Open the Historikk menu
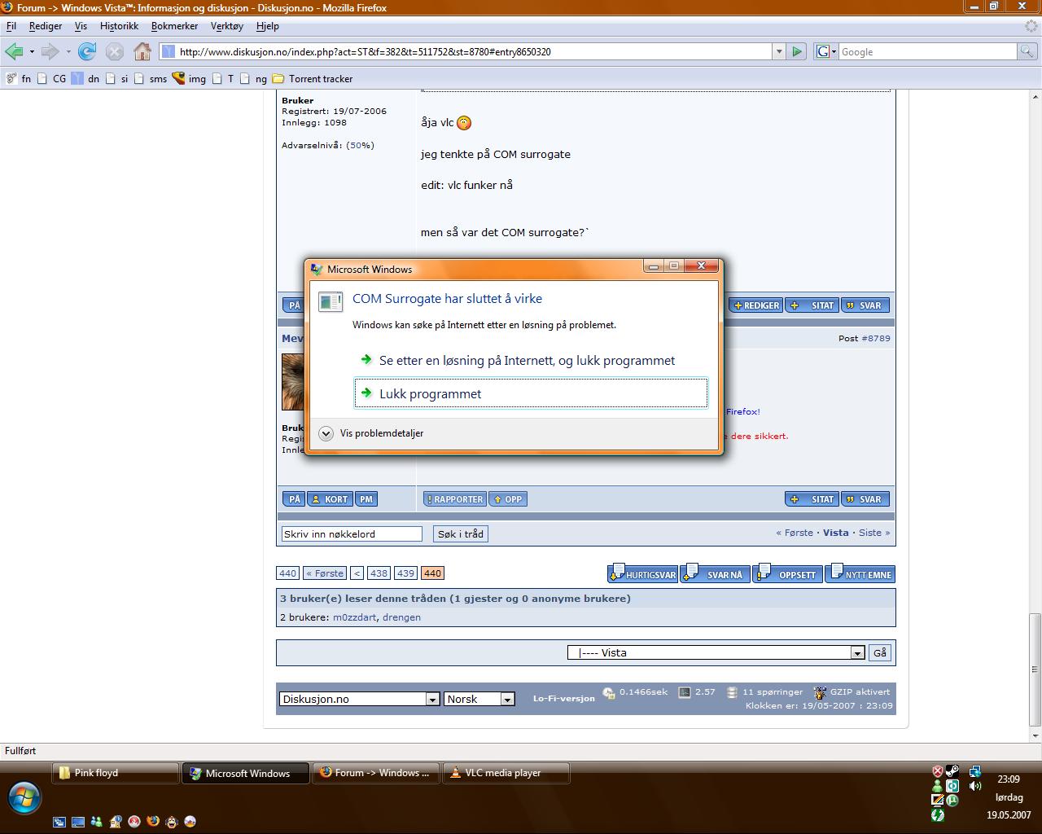 119,26
